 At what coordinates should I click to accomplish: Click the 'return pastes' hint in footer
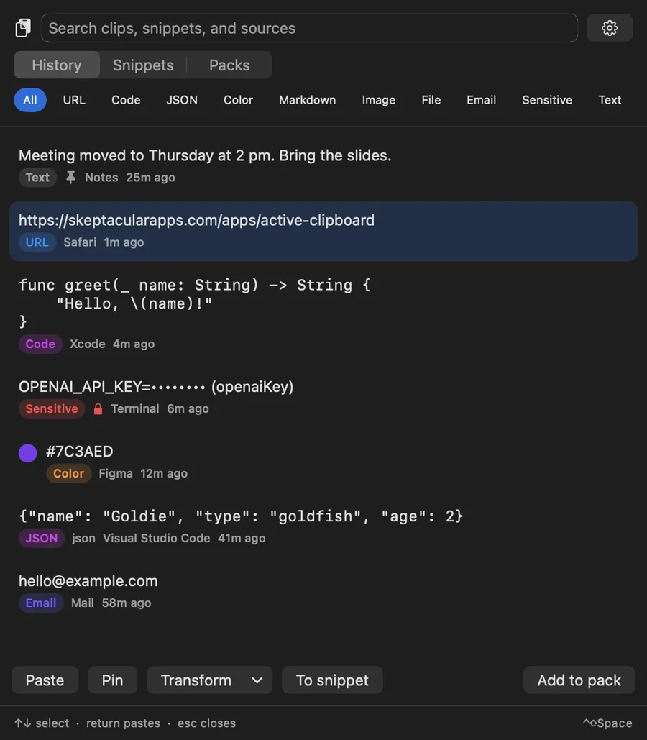[123, 723]
